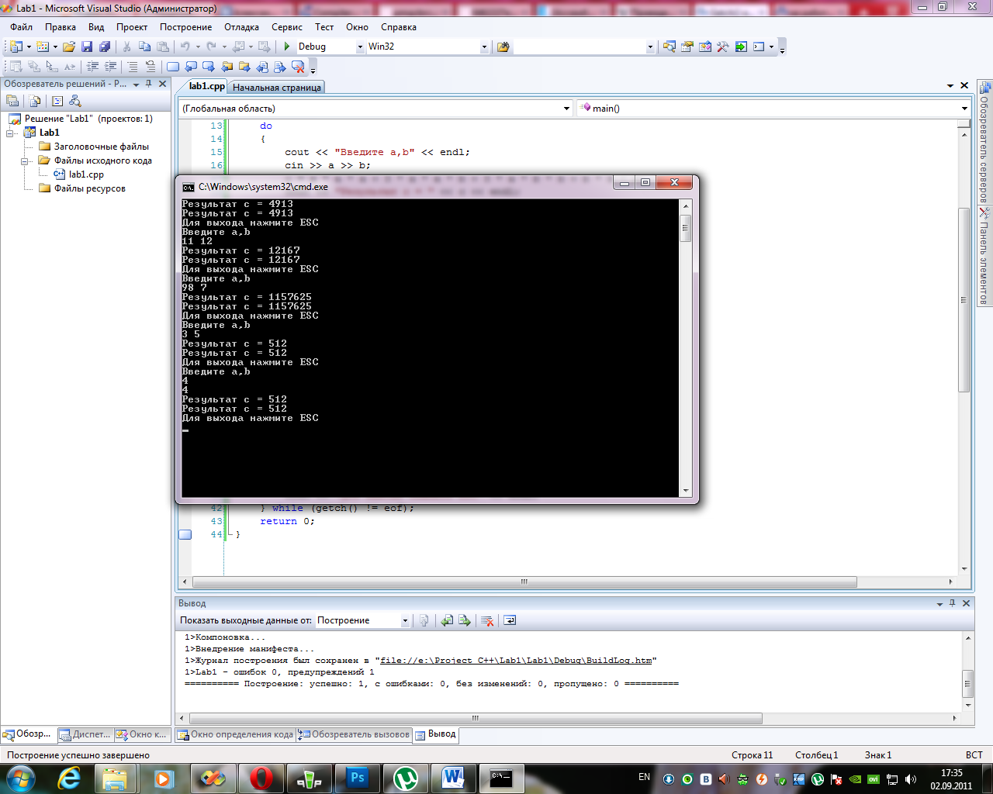Screen dimensions: 993x794
Task: Open Solution Explorer toolbar icon
Action: coord(669,47)
